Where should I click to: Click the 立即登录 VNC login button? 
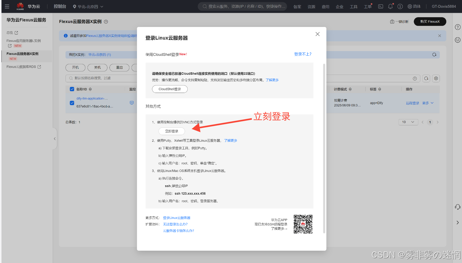pyautogui.click(x=172, y=131)
